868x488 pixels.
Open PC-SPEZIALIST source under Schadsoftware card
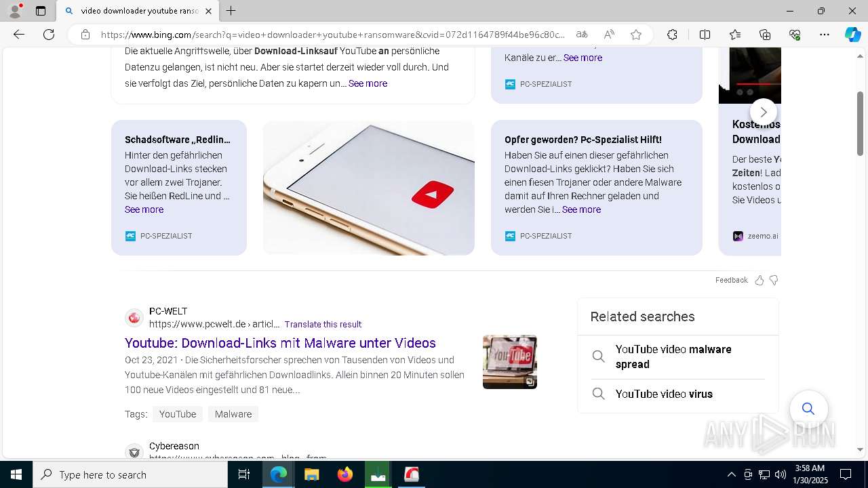coord(159,236)
